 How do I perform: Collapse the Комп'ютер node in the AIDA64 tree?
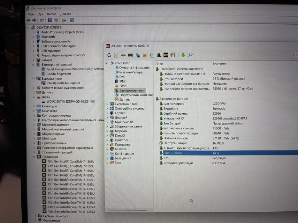(107, 63)
